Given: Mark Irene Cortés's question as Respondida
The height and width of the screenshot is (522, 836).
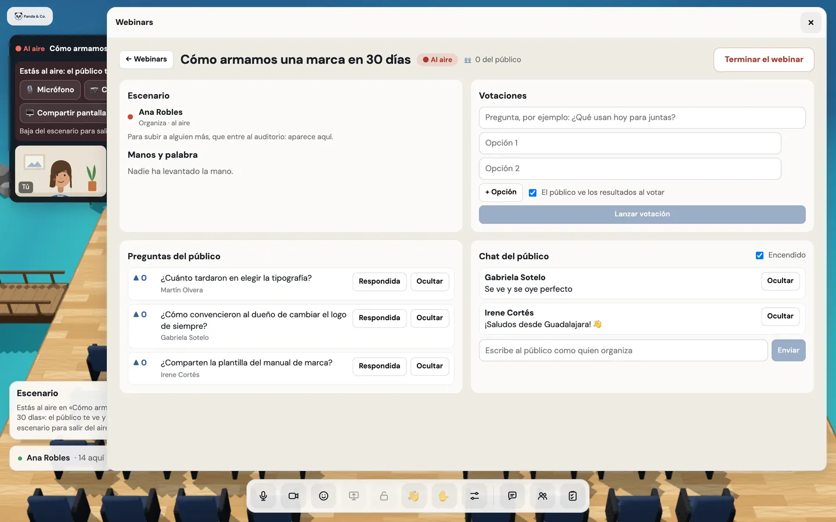Looking at the screenshot, I should click(380, 366).
